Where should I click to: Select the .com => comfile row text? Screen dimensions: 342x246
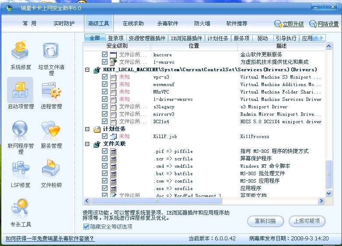point(173,181)
